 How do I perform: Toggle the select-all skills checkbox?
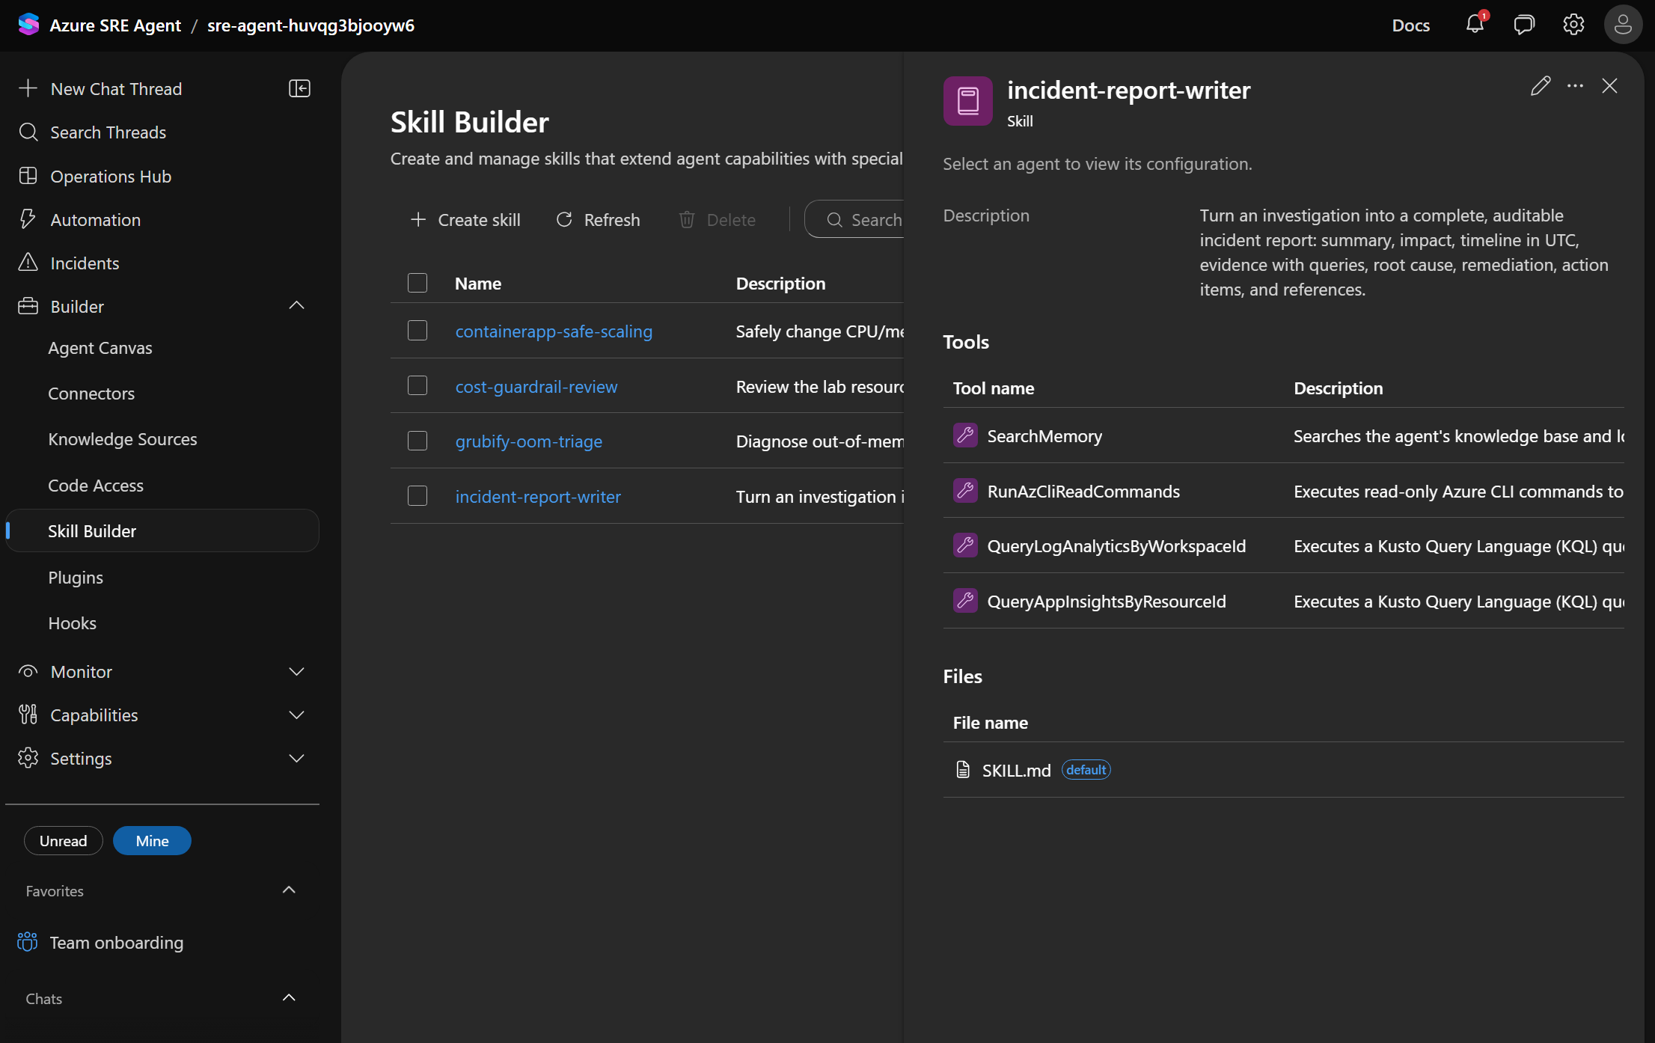click(417, 283)
